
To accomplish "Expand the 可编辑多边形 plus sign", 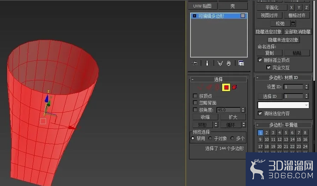I will pyautogui.click(x=194, y=16).
